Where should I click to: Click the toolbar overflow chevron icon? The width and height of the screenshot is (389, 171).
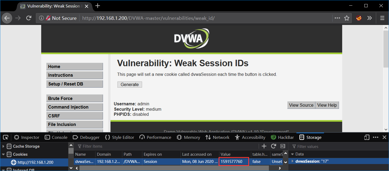tap(369, 18)
